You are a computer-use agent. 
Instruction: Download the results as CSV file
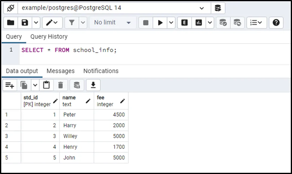click(x=93, y=85)
